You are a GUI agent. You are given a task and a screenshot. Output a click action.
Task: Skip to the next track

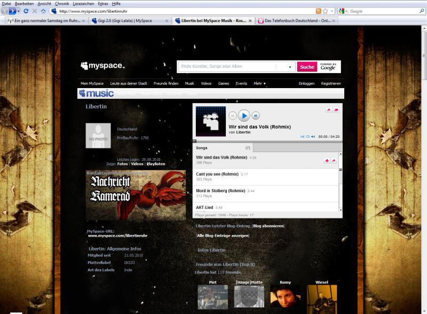click(256, 115)
